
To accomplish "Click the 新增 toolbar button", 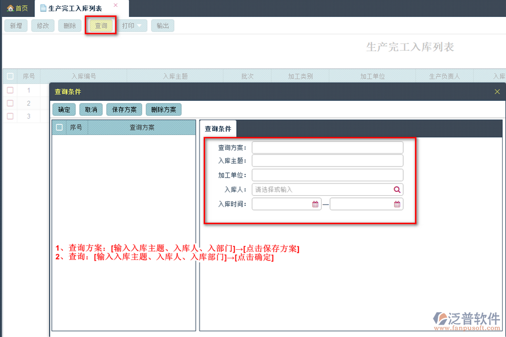I will pyautogui.click(x=16, y=26).
